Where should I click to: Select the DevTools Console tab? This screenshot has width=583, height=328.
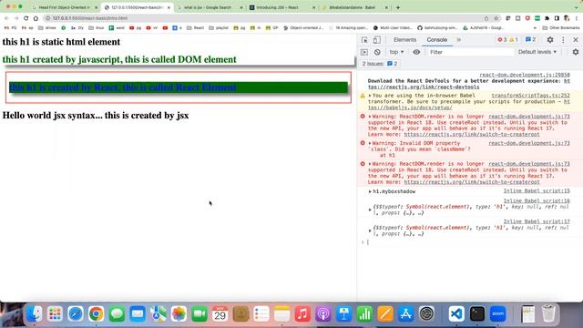point(436,40)
